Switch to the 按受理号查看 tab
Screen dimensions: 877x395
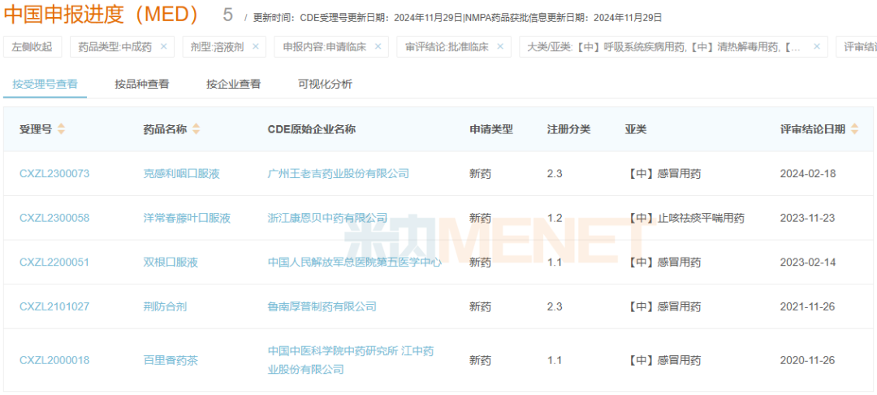tap(45, 85)
